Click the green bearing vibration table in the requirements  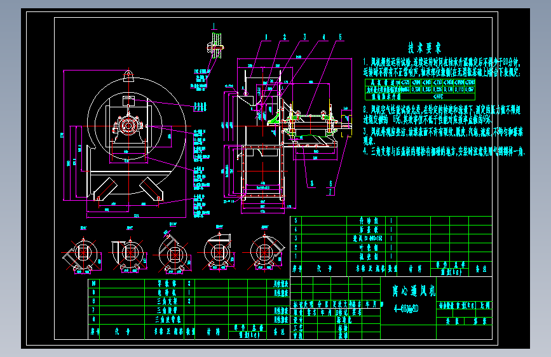420,89
